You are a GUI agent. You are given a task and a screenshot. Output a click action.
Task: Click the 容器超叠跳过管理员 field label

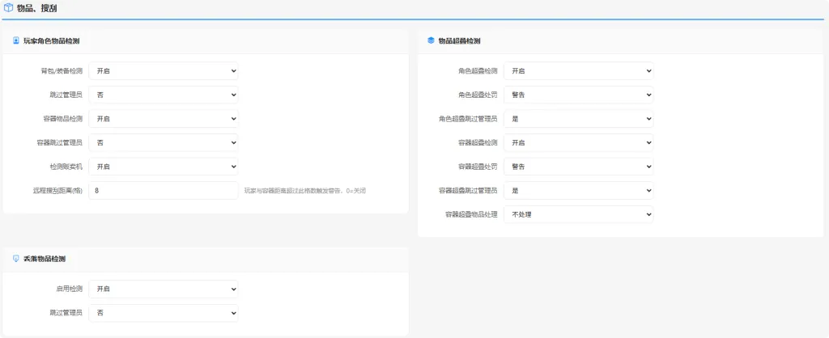(x=469, y=191)
